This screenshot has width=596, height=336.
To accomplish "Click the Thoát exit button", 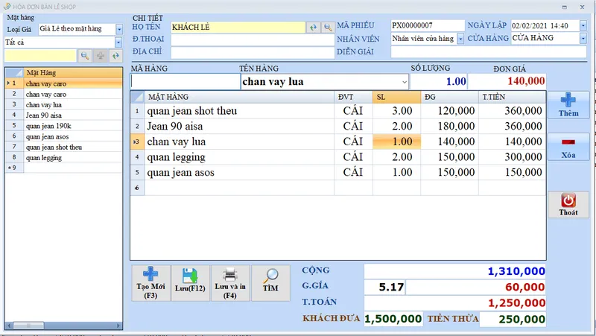I will tap(568, 205).
